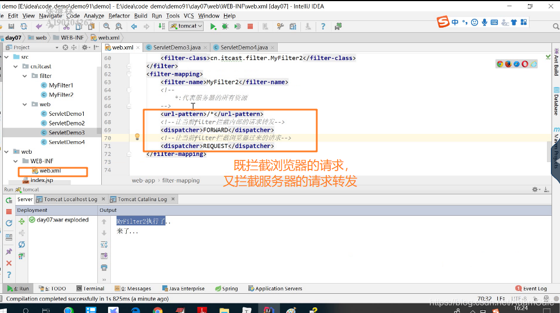This screenshot has width=560, height=313.
Task: Click the Replace magnifier icon
Action: (x=119, y=27)
